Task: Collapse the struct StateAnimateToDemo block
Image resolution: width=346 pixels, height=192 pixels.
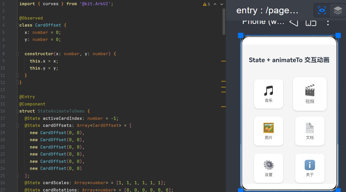Action: click(x=17, y=111)
